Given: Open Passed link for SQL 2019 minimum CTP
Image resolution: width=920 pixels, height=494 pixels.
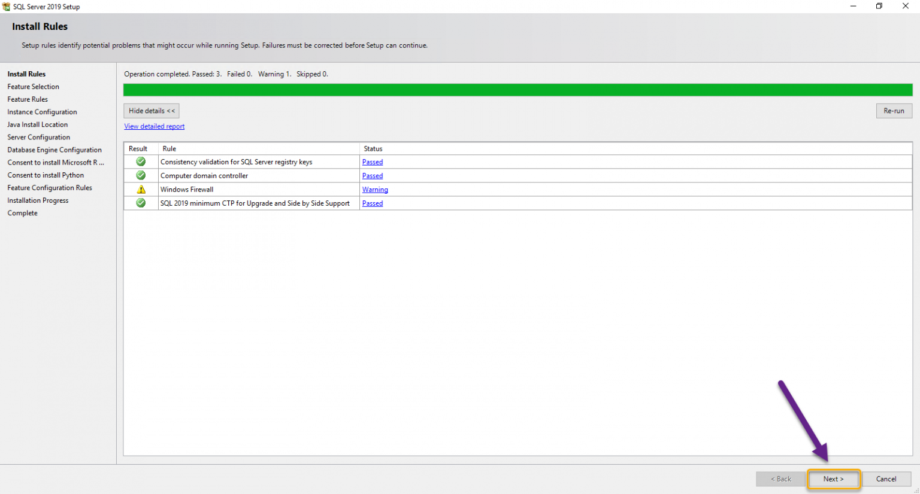Looking at the screenshot, I should pyautogui.click(x=372, y=203).
